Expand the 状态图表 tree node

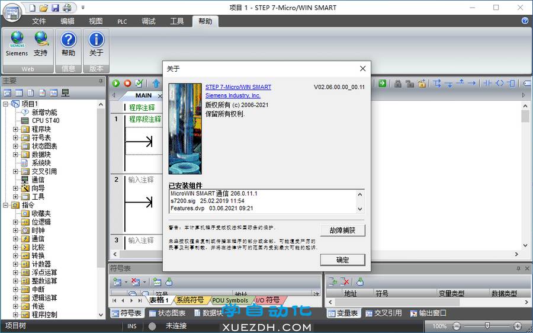pos(15,146)
